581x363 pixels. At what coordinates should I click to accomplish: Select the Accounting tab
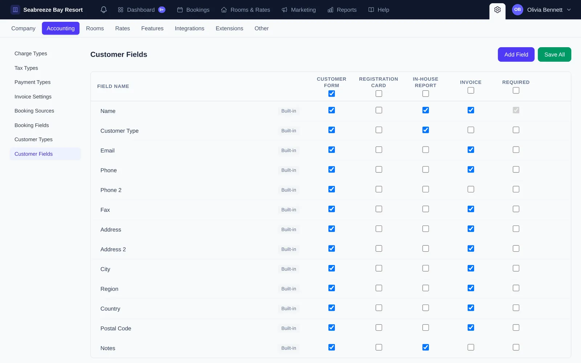click(x=61, y=28)
